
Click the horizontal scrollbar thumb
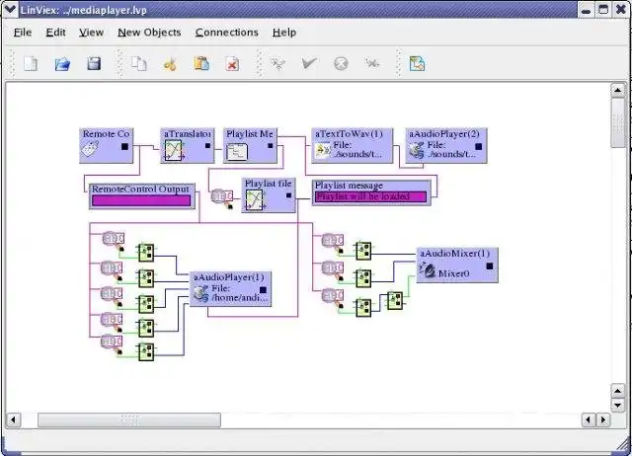point(129,420)
